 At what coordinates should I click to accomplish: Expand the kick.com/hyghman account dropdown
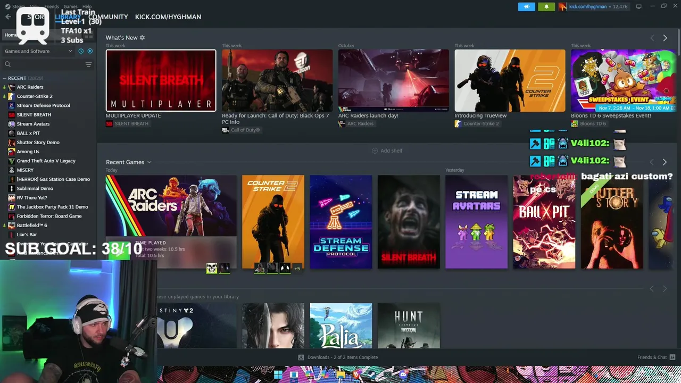590,6
